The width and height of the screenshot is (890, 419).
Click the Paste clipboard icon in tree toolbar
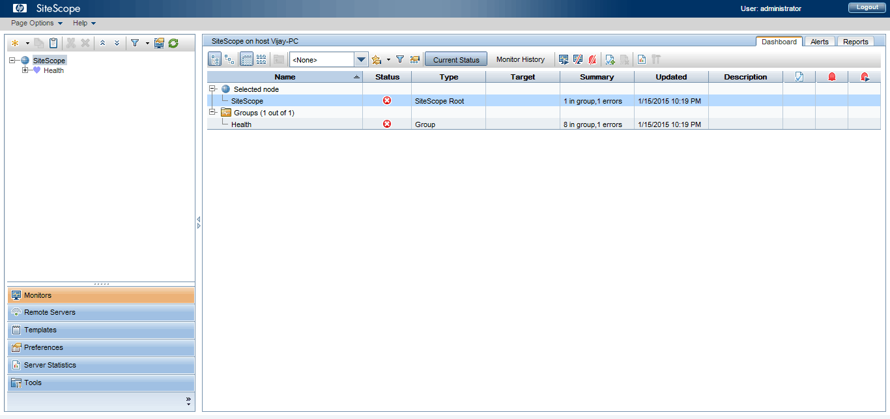tap(53, 43)
